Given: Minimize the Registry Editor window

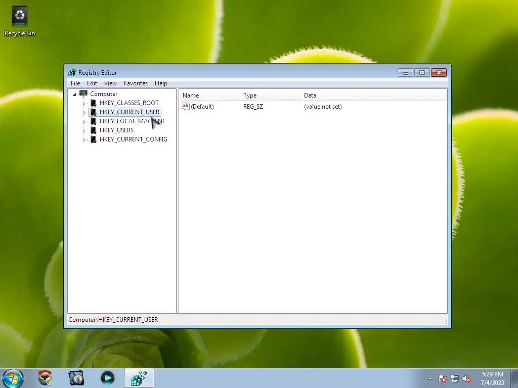Looking at the screenshot, I should (405, 73).
